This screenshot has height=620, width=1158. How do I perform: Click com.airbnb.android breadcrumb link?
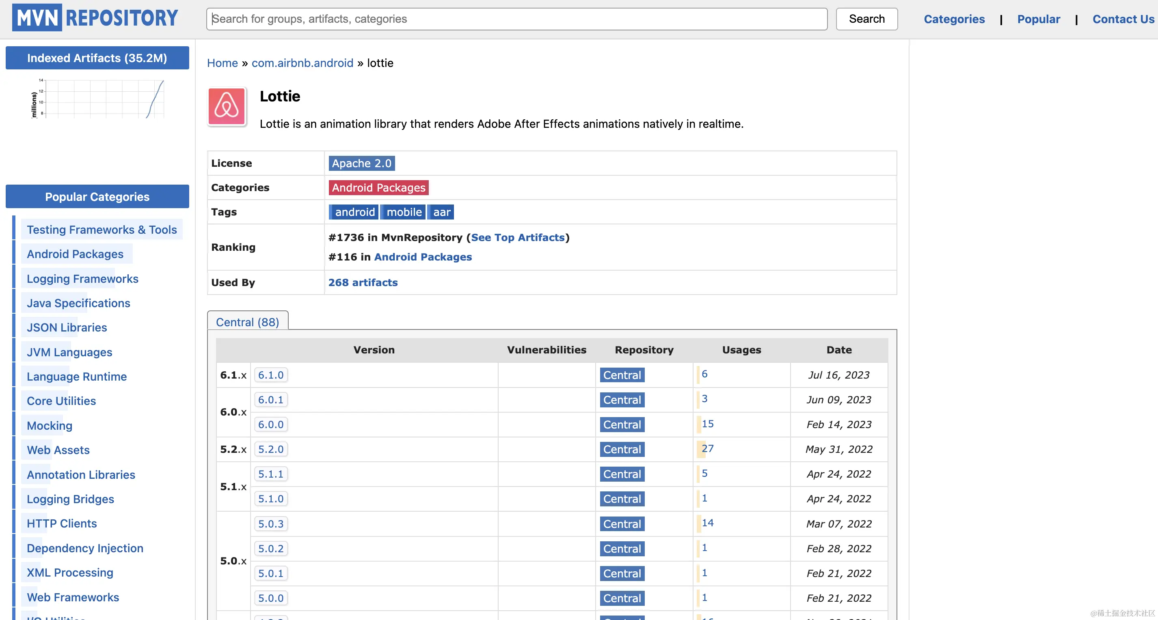point(302,63)
